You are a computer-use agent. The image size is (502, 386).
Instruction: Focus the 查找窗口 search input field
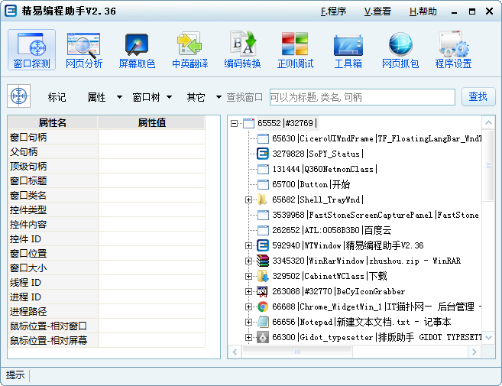pyautogui.click(x=362, y=97)
